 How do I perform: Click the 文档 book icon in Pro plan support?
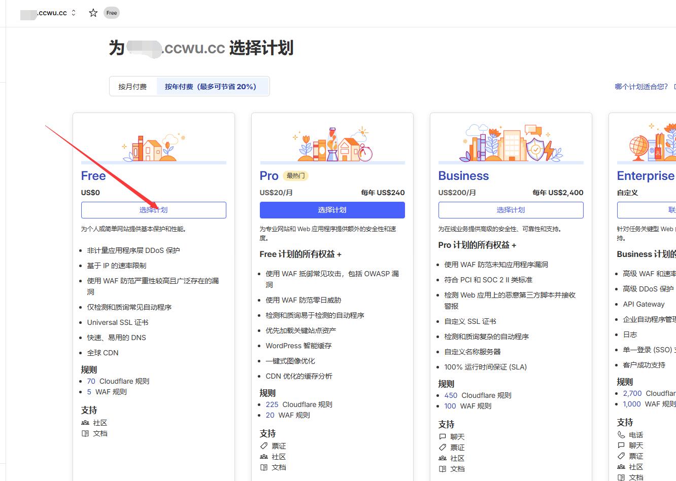pos(264,467)
